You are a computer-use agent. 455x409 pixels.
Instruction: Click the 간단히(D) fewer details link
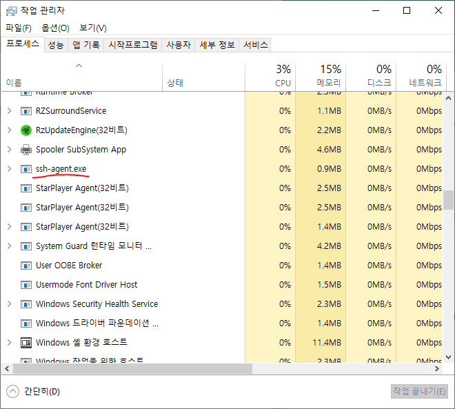pos(42,392)
